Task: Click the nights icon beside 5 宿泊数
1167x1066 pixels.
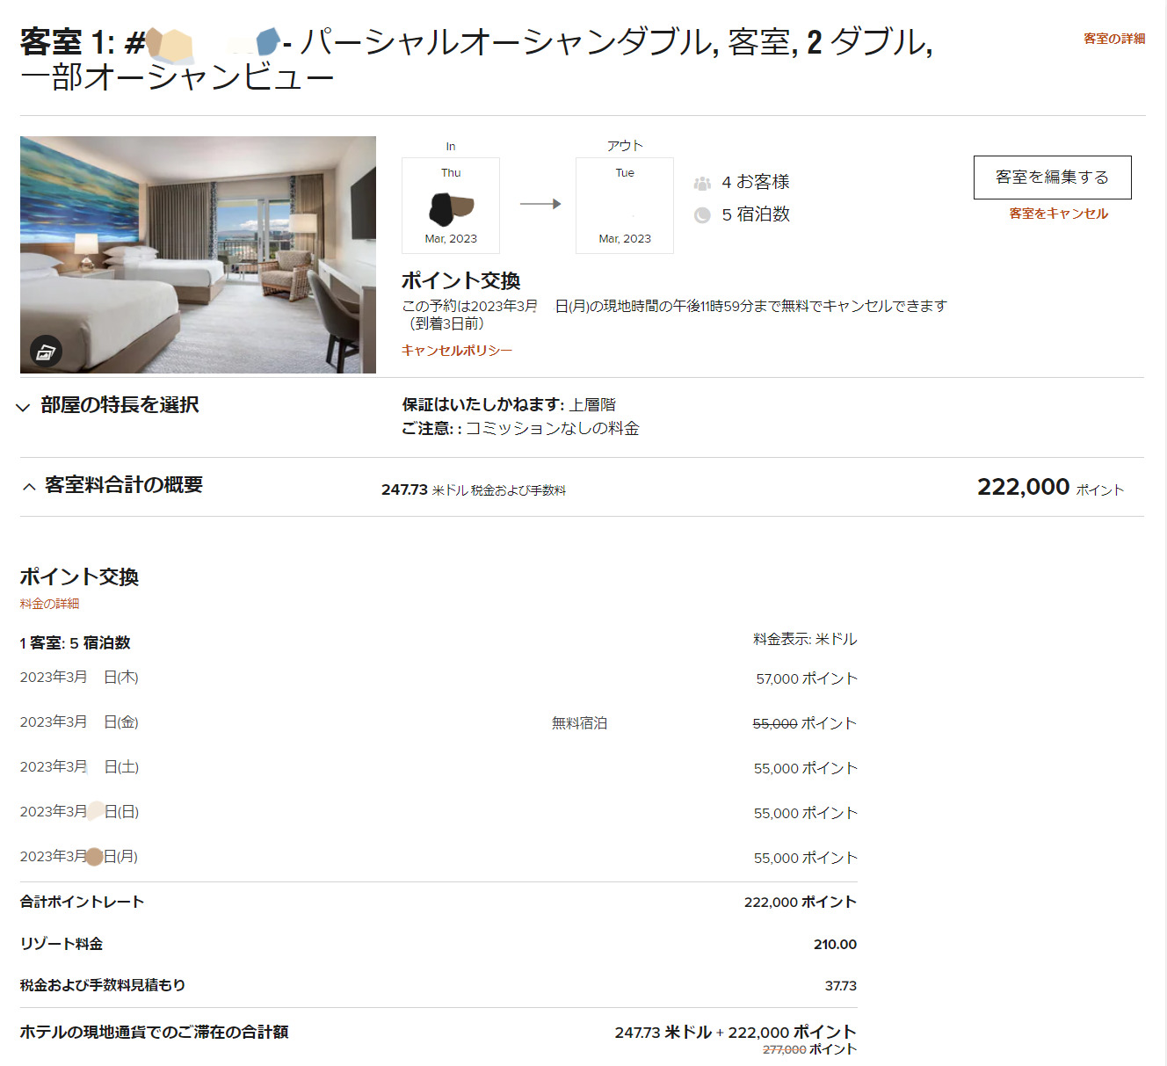Action: click(x=702, y=215)
